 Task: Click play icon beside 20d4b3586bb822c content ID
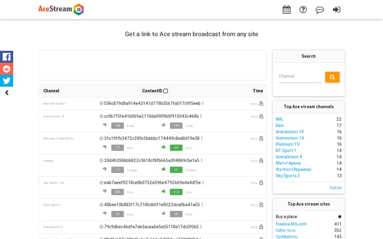coord(101,161)
